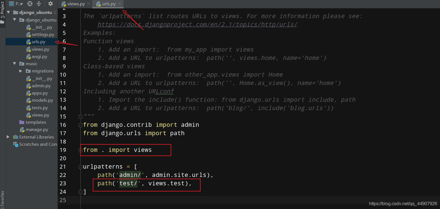Select the templates folder

pos(36,122)
